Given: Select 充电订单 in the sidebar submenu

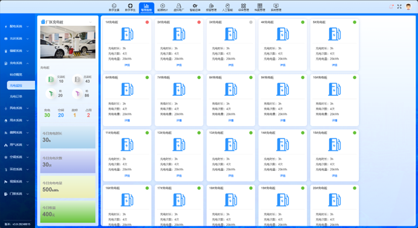Looking at the screenshot, I should [16, 97].
